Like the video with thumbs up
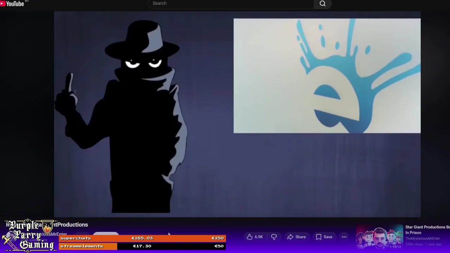Viewport: 450px width, 253px height. point(255,237)
